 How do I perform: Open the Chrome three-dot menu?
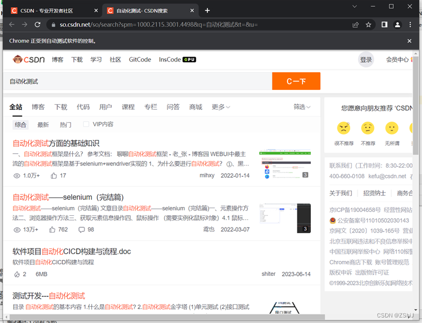click(410, 25)
